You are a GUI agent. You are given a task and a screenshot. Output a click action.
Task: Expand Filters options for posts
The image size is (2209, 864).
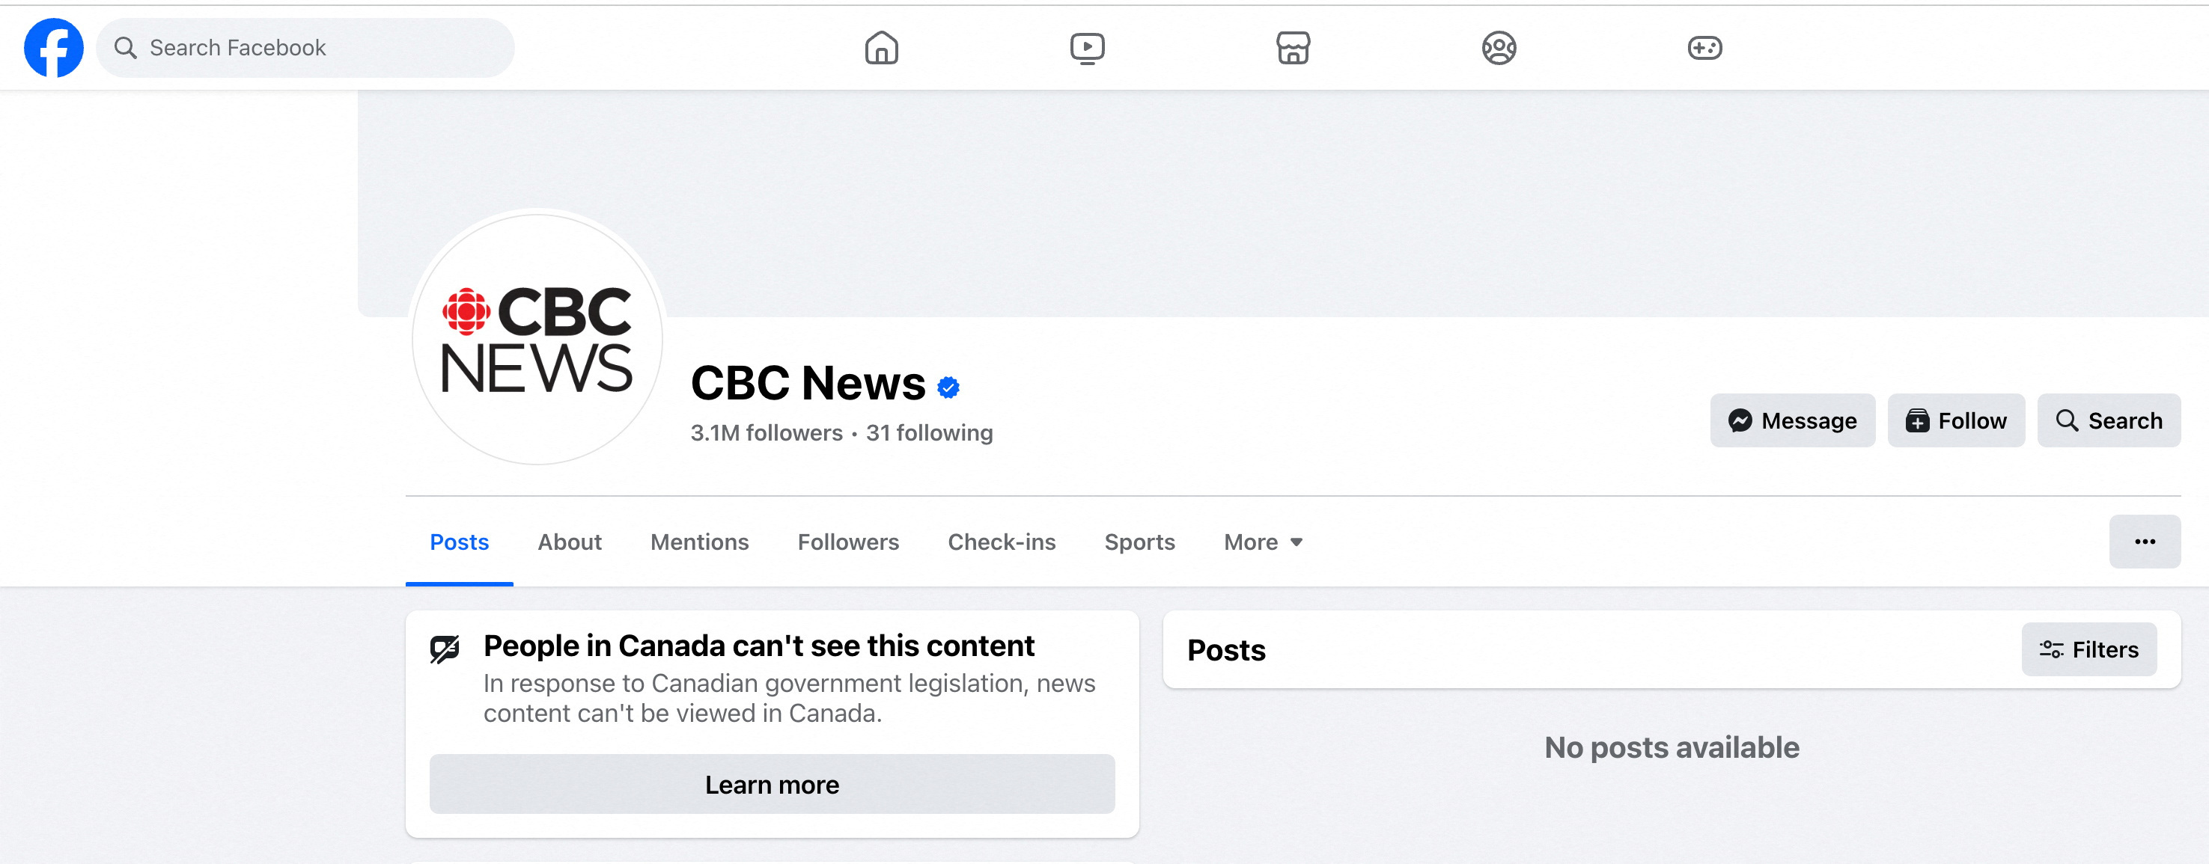tap(2089, 649)
